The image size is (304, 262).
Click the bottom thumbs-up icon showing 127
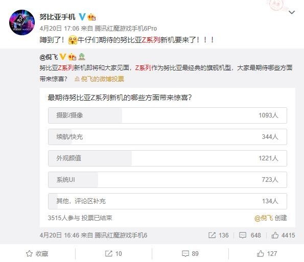(x=261, y=253)
